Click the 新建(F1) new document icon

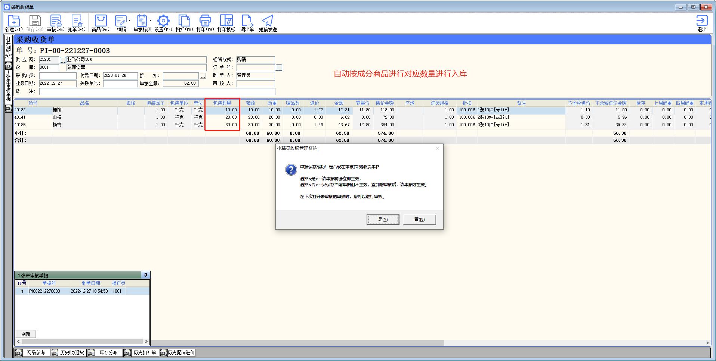14,23
